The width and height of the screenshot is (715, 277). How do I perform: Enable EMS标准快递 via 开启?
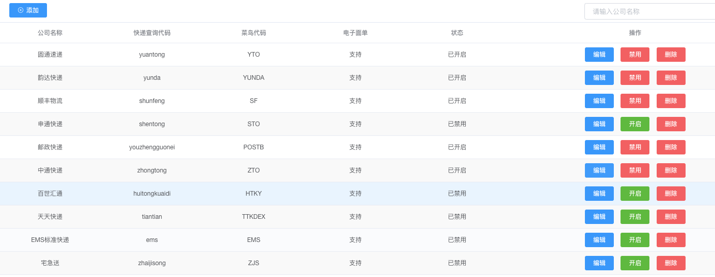pyautogui.click(x=635, y=240)
